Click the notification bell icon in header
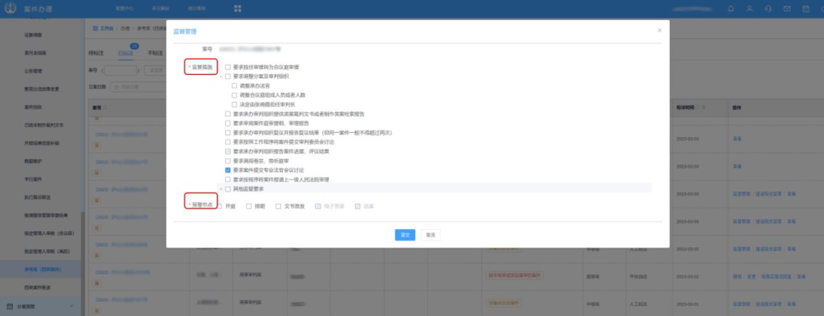This screenshot has width=824, height=316. (x=731, y=8)
